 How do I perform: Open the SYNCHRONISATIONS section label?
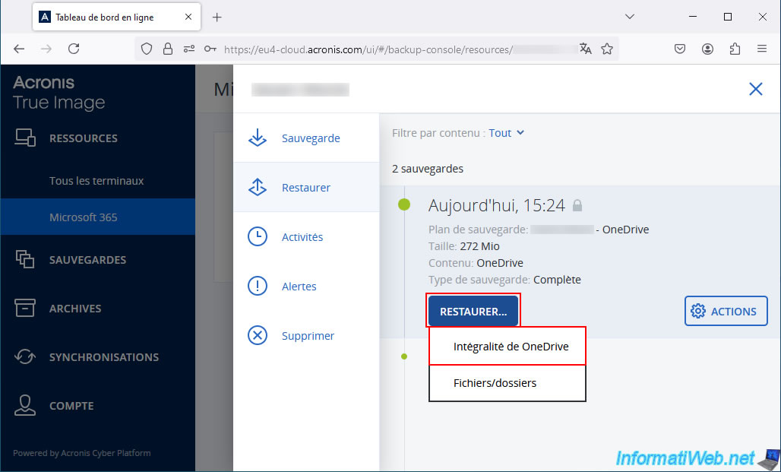click(x=104, y=357)
